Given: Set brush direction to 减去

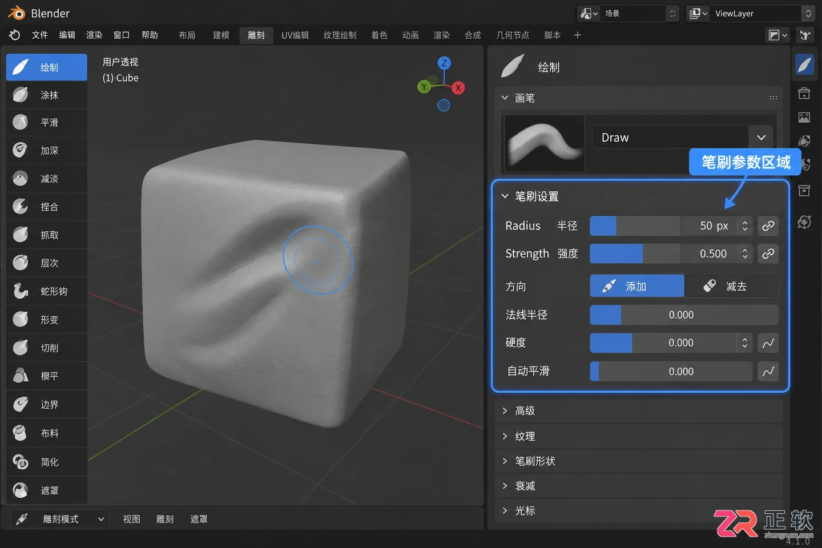Looking at the screenshot, I should pos(731,286).
